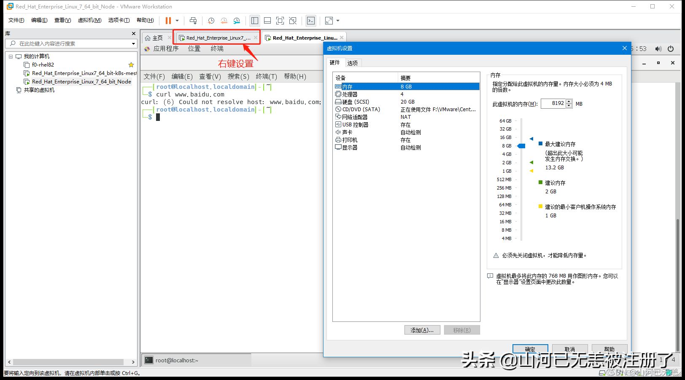685x380 pixels.
Task: Confirm settings with the 确定 button
Action: 530,349
